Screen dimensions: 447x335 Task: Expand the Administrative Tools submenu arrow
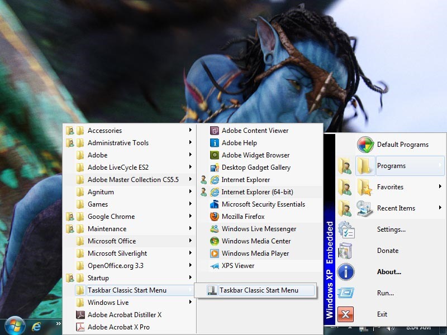click(190, 142)
